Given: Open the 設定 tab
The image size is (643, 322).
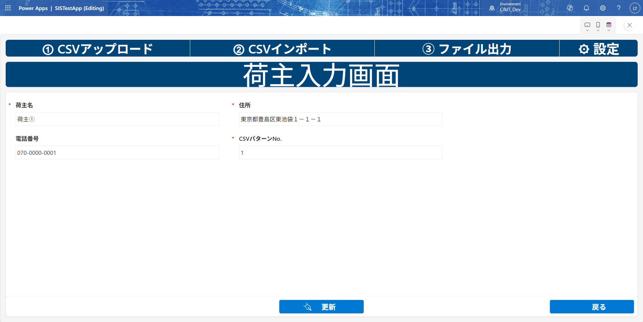Looking at the screenshot, I should [x=598, y=49].
